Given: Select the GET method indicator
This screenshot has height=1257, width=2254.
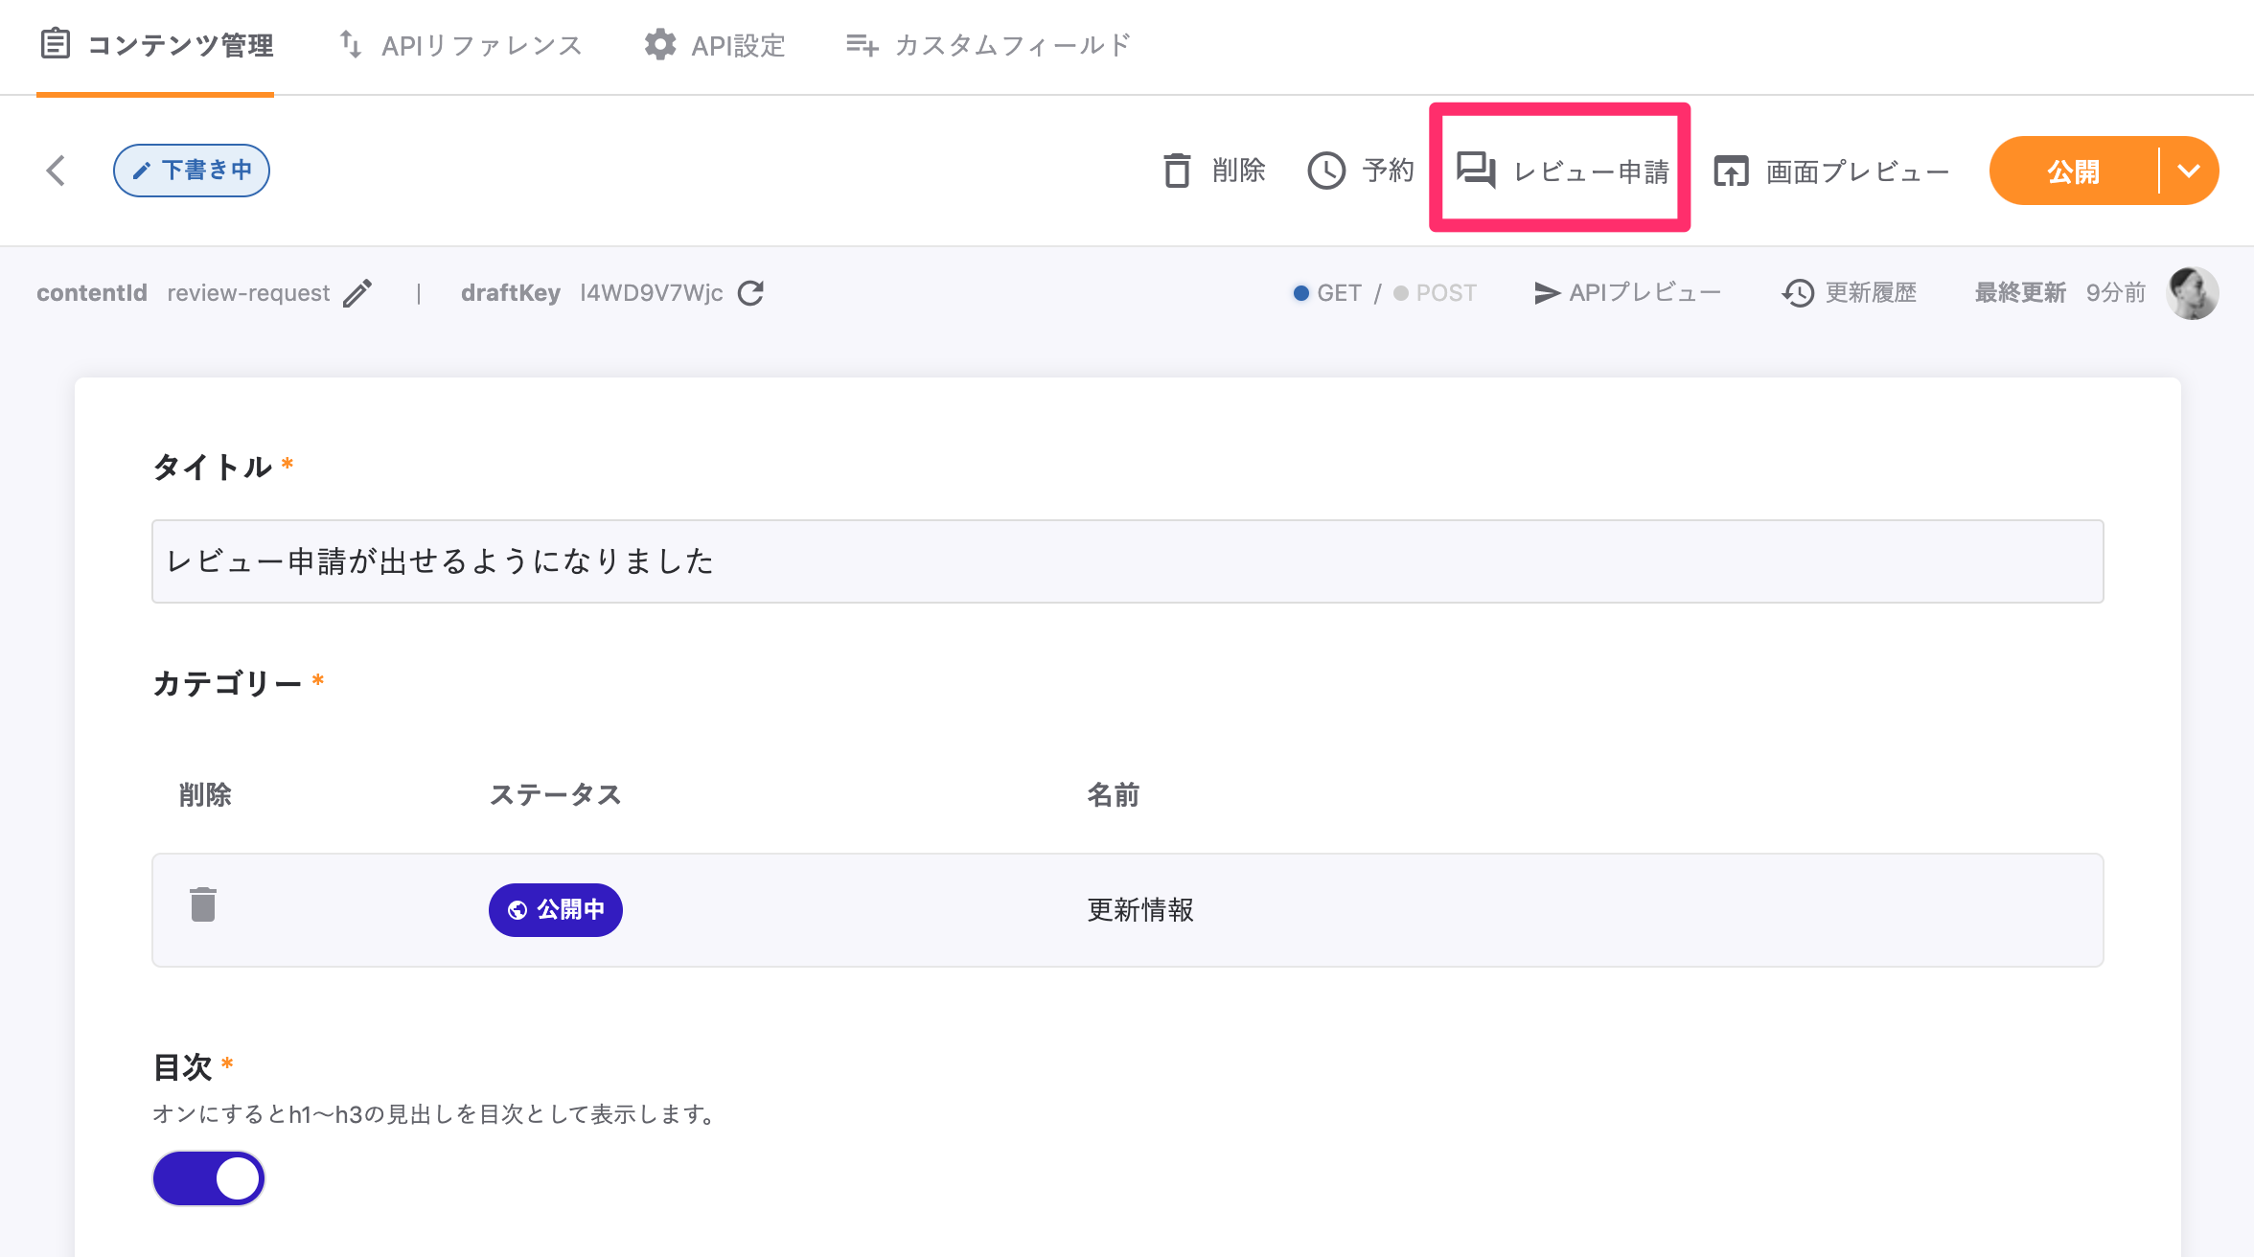Looking at the screenshot, I should click(1327, 293).
